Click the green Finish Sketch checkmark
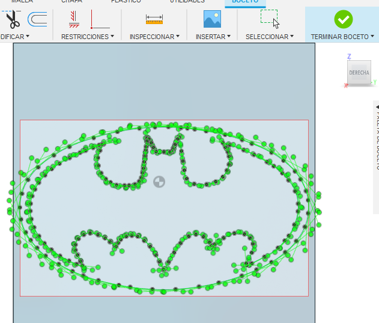 point(344,19)
